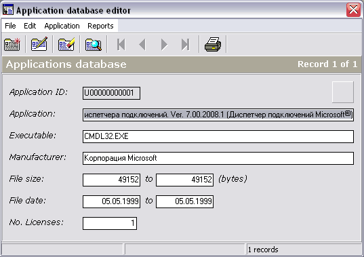This screenshot has height=257, width=364.
Task: Open the Edit menu
Action: 30,26
